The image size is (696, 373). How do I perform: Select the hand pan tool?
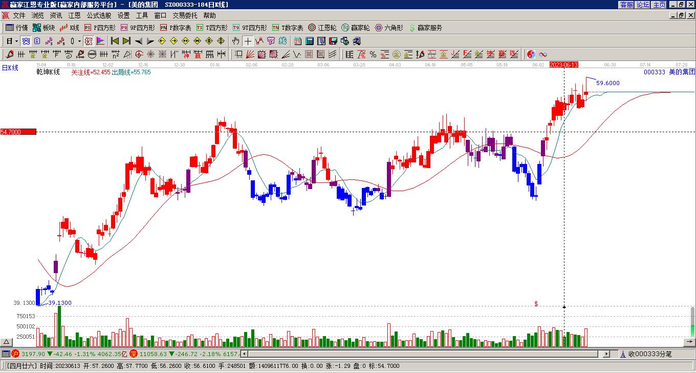coord(235,41)
